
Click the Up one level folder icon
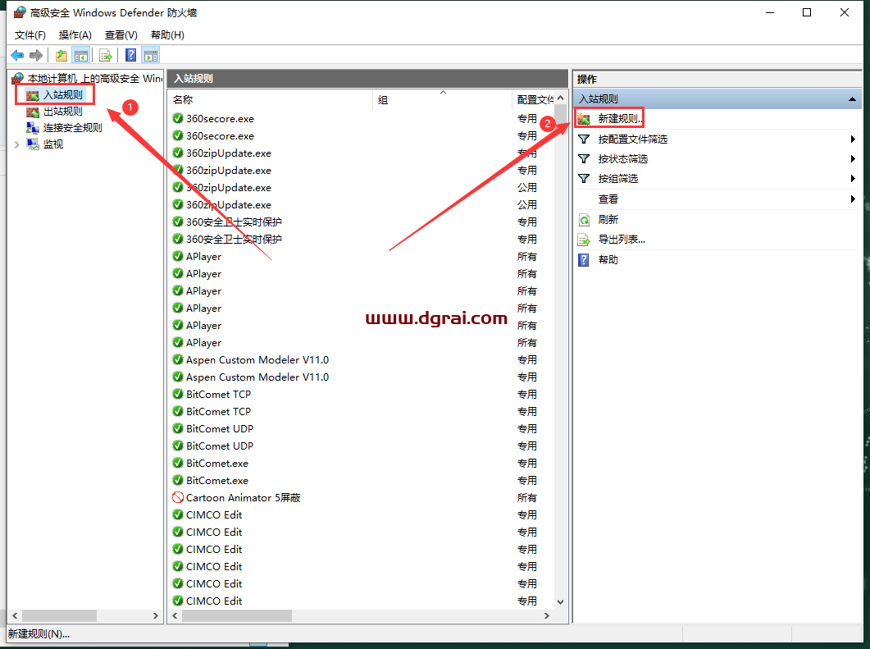coord(61,55)
